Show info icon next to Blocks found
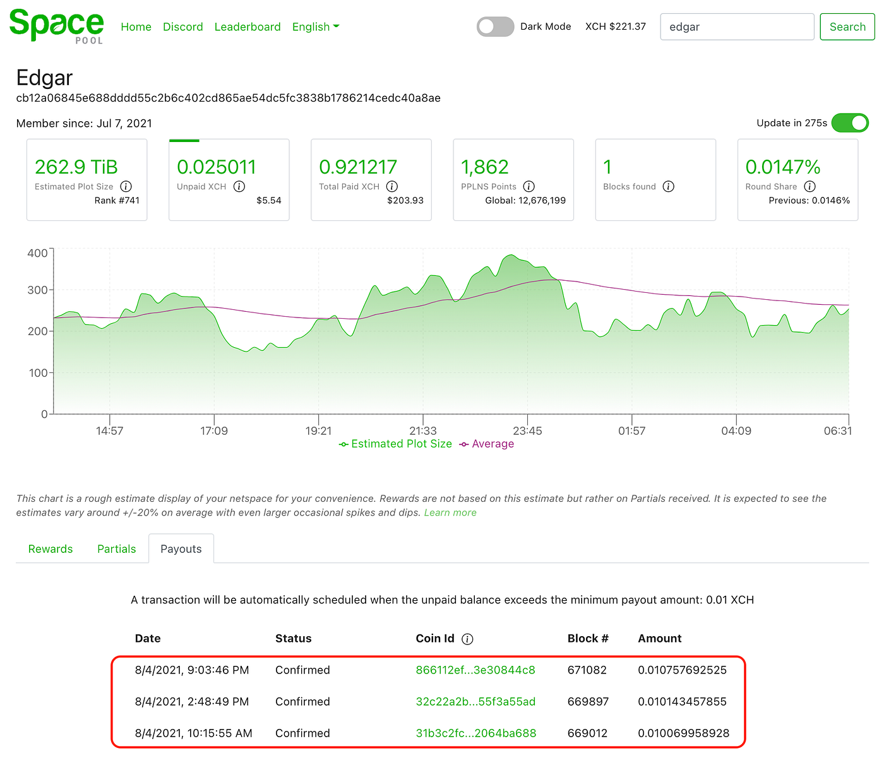 click(669, 186)
